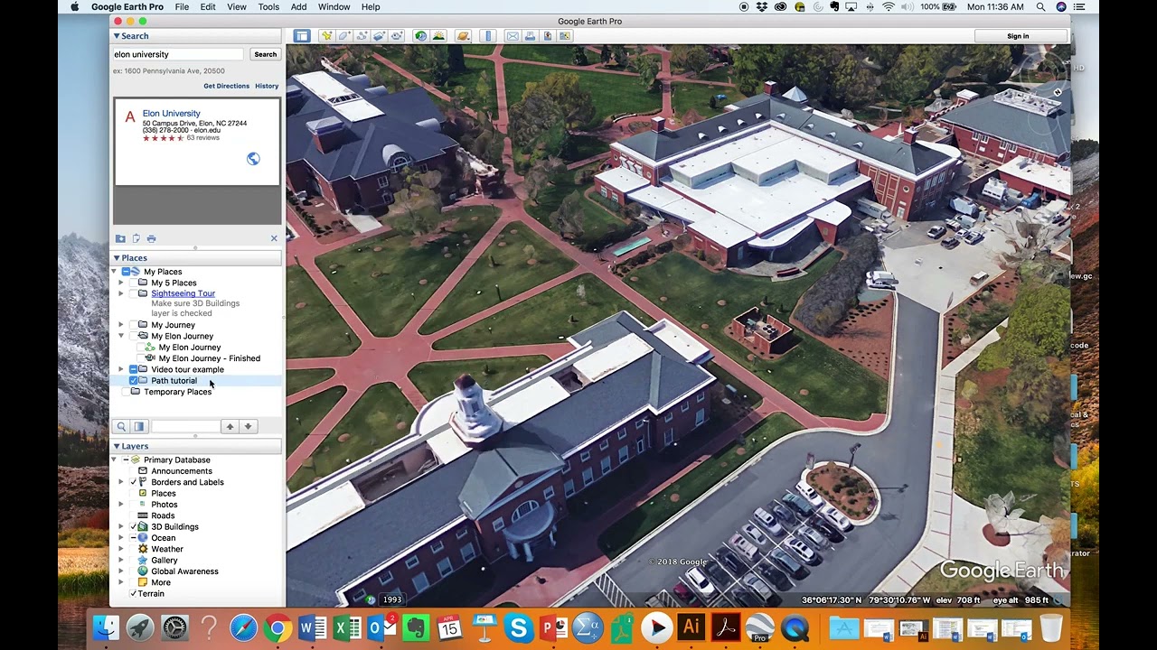Uncheck the Terrain layer checkbox
Image resolution: width=1157 pixels, height=650 pixels.
[133, 594]
